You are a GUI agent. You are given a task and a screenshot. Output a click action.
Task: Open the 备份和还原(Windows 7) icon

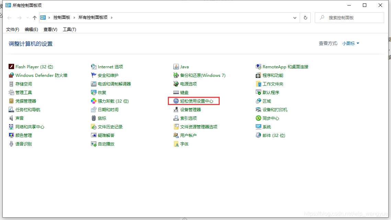176,75
